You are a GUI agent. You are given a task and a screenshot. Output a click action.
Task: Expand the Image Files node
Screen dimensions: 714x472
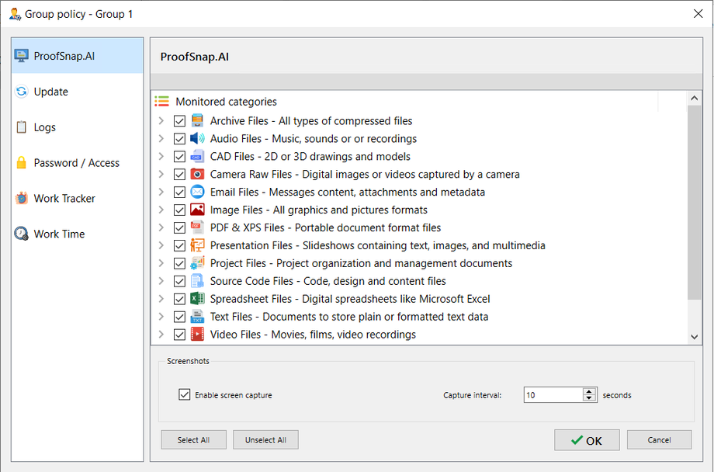pos(161,210)
